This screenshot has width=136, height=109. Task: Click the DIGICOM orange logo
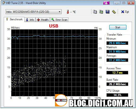61,100
